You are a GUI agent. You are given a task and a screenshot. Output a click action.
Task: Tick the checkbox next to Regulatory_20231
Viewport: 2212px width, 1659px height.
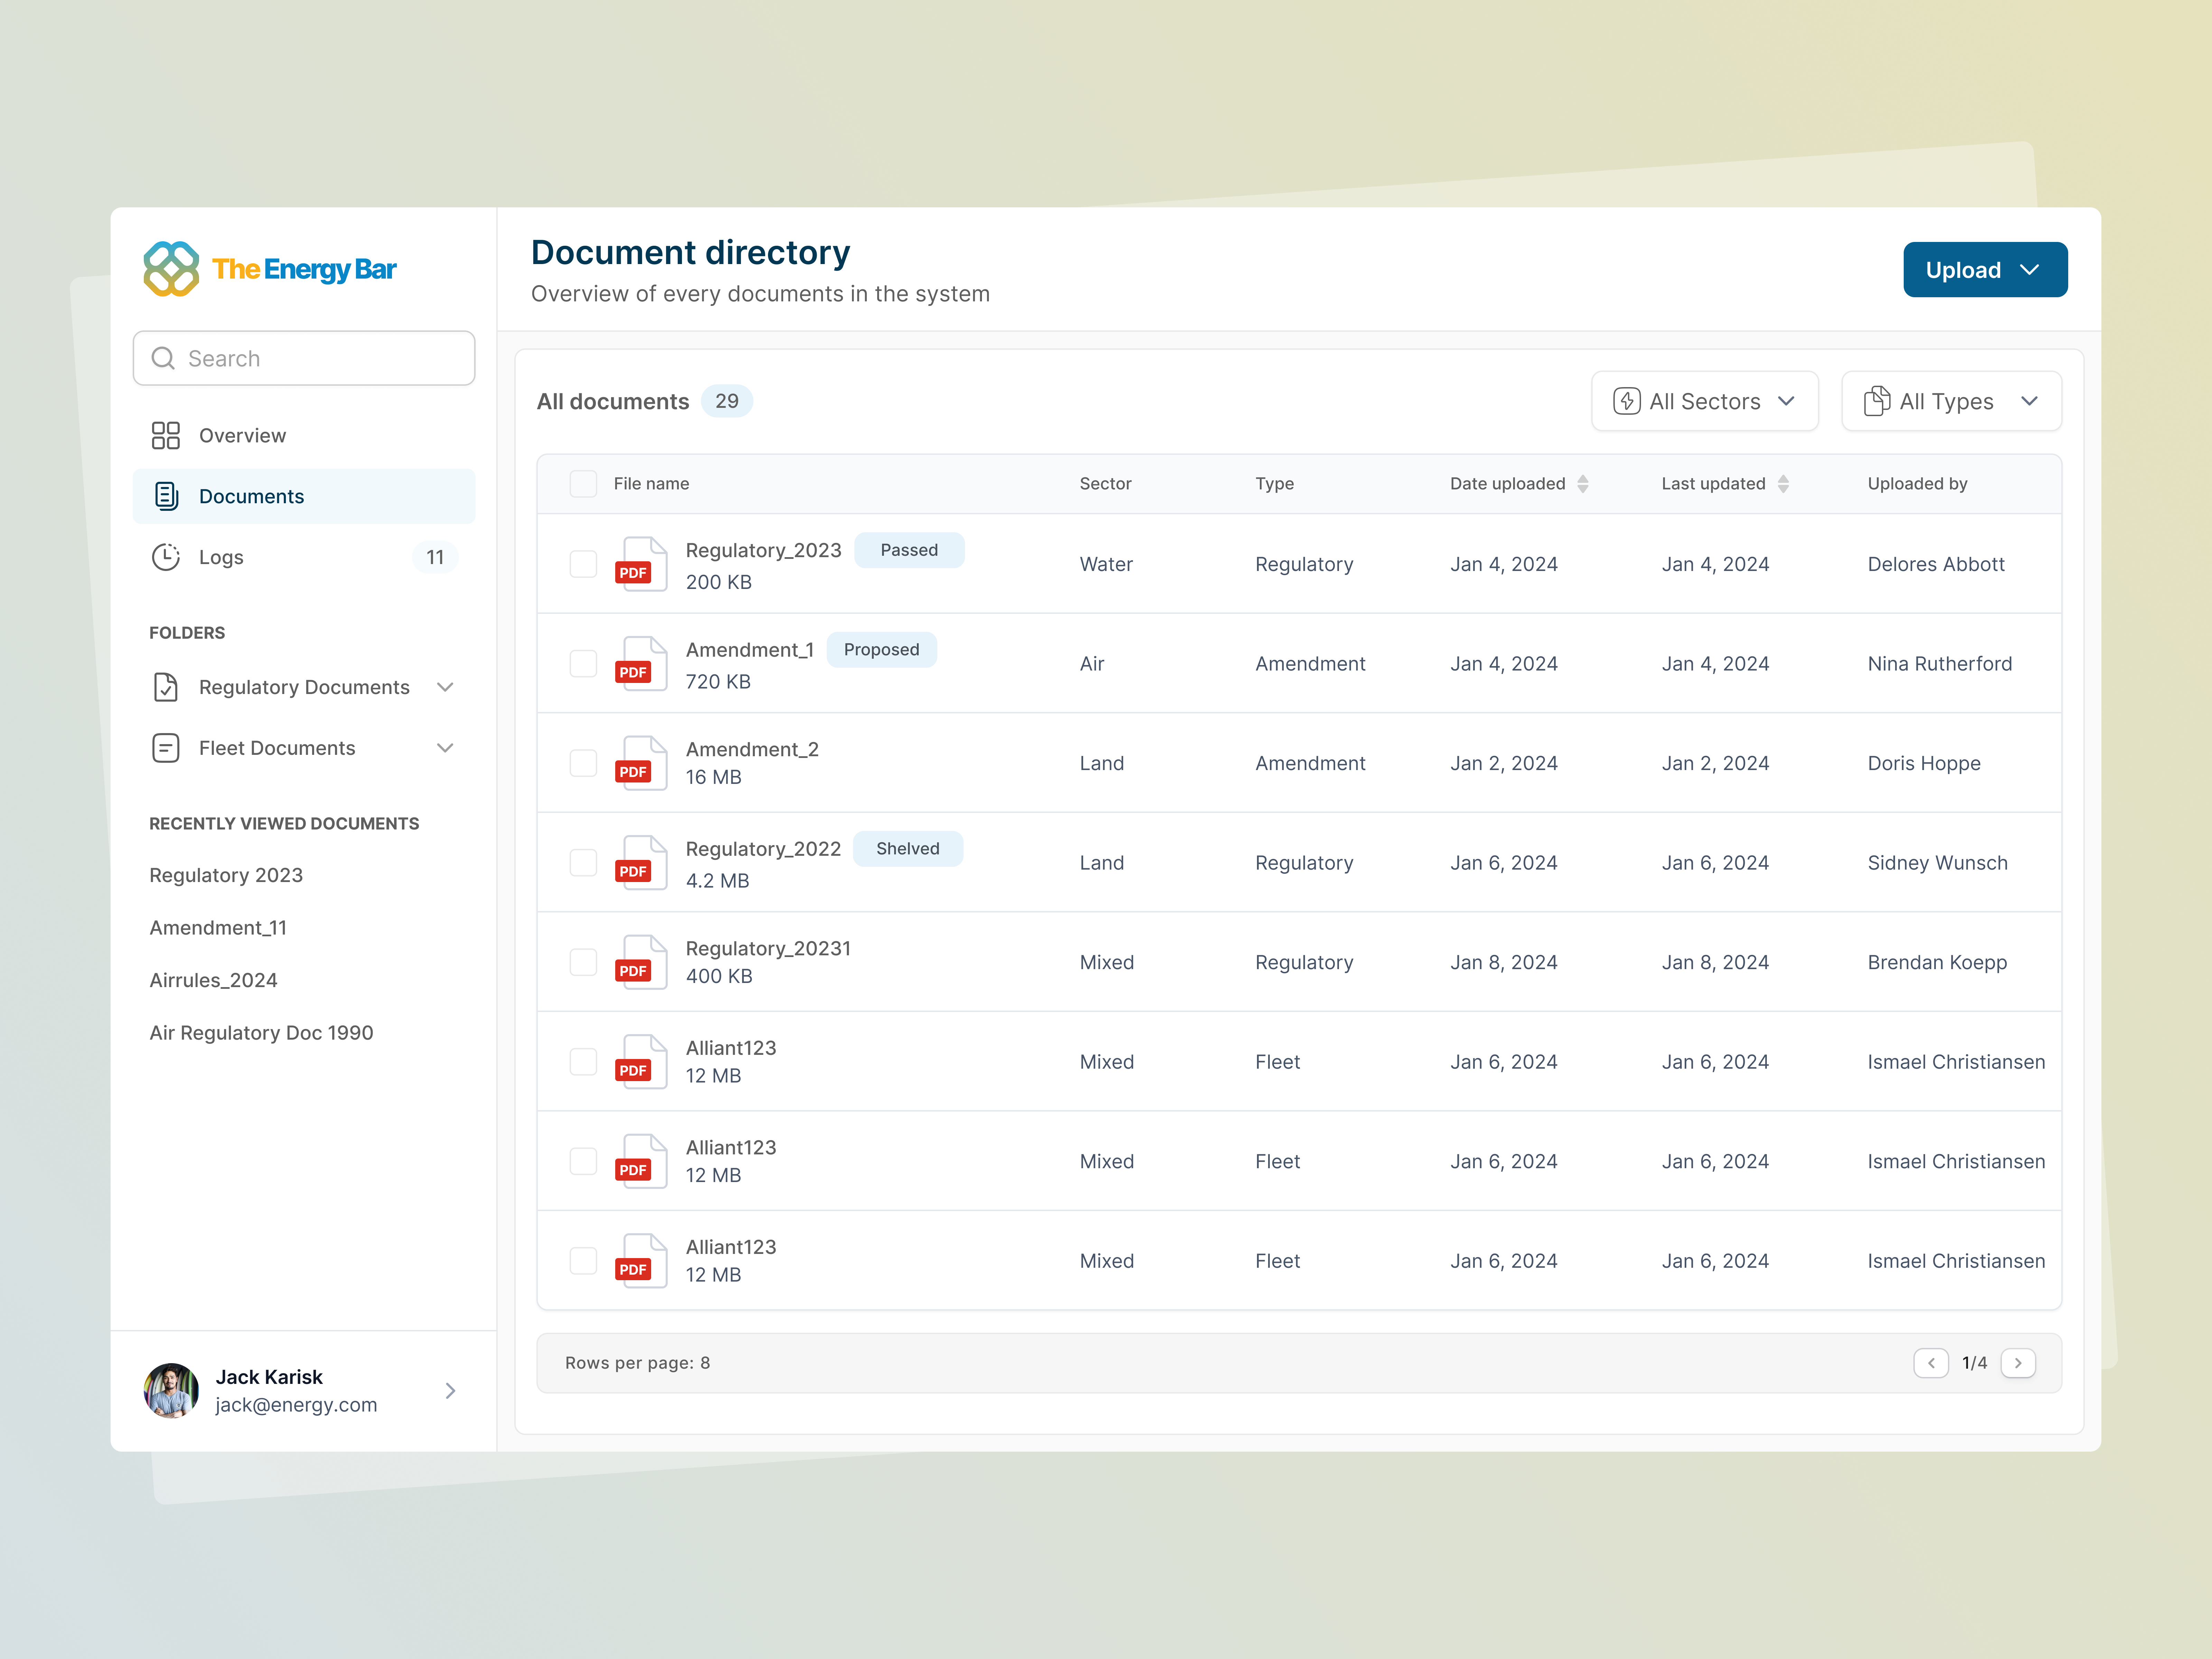coord(583,961)
